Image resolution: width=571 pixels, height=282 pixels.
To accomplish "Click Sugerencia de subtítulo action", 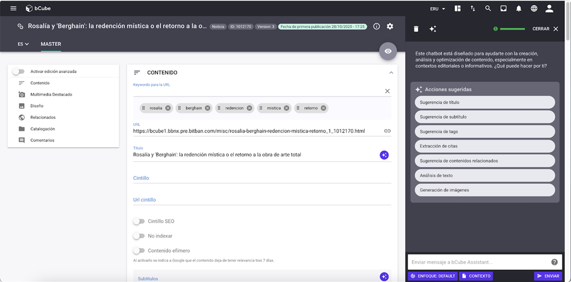I will click(x=485, y=117).
